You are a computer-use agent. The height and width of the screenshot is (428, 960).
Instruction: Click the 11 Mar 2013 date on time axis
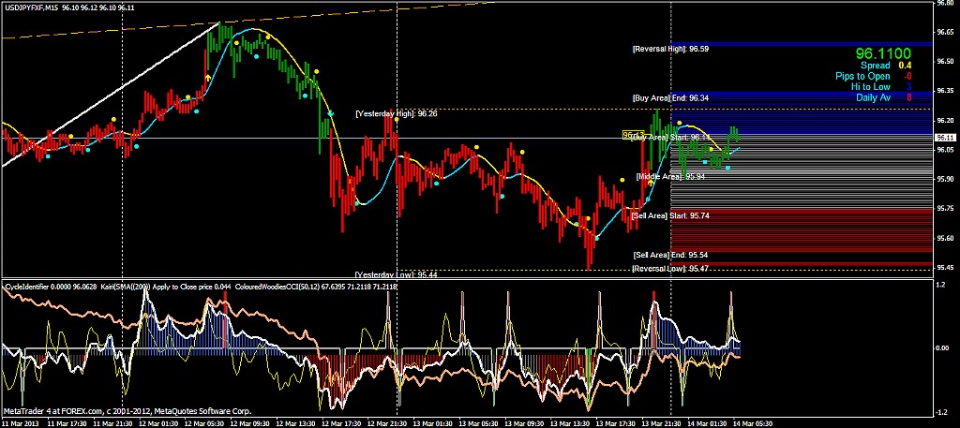point(19,423)
